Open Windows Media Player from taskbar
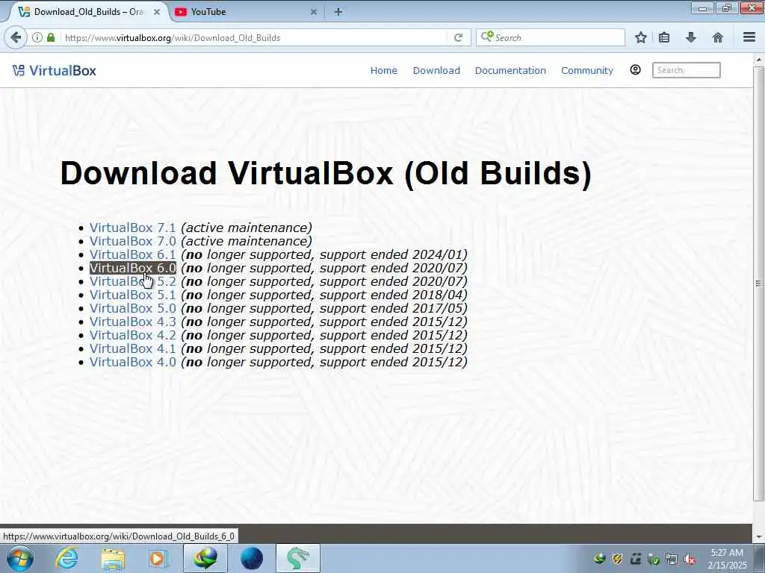The image size is (765, 573). (x=158, y=559)
